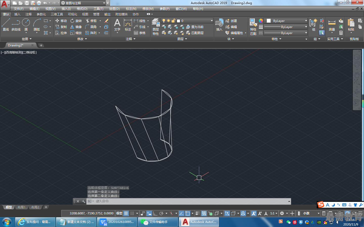364x227 pixels.
Task: Select the 圆弧 (Arc) tool
Action: [37, 24]
